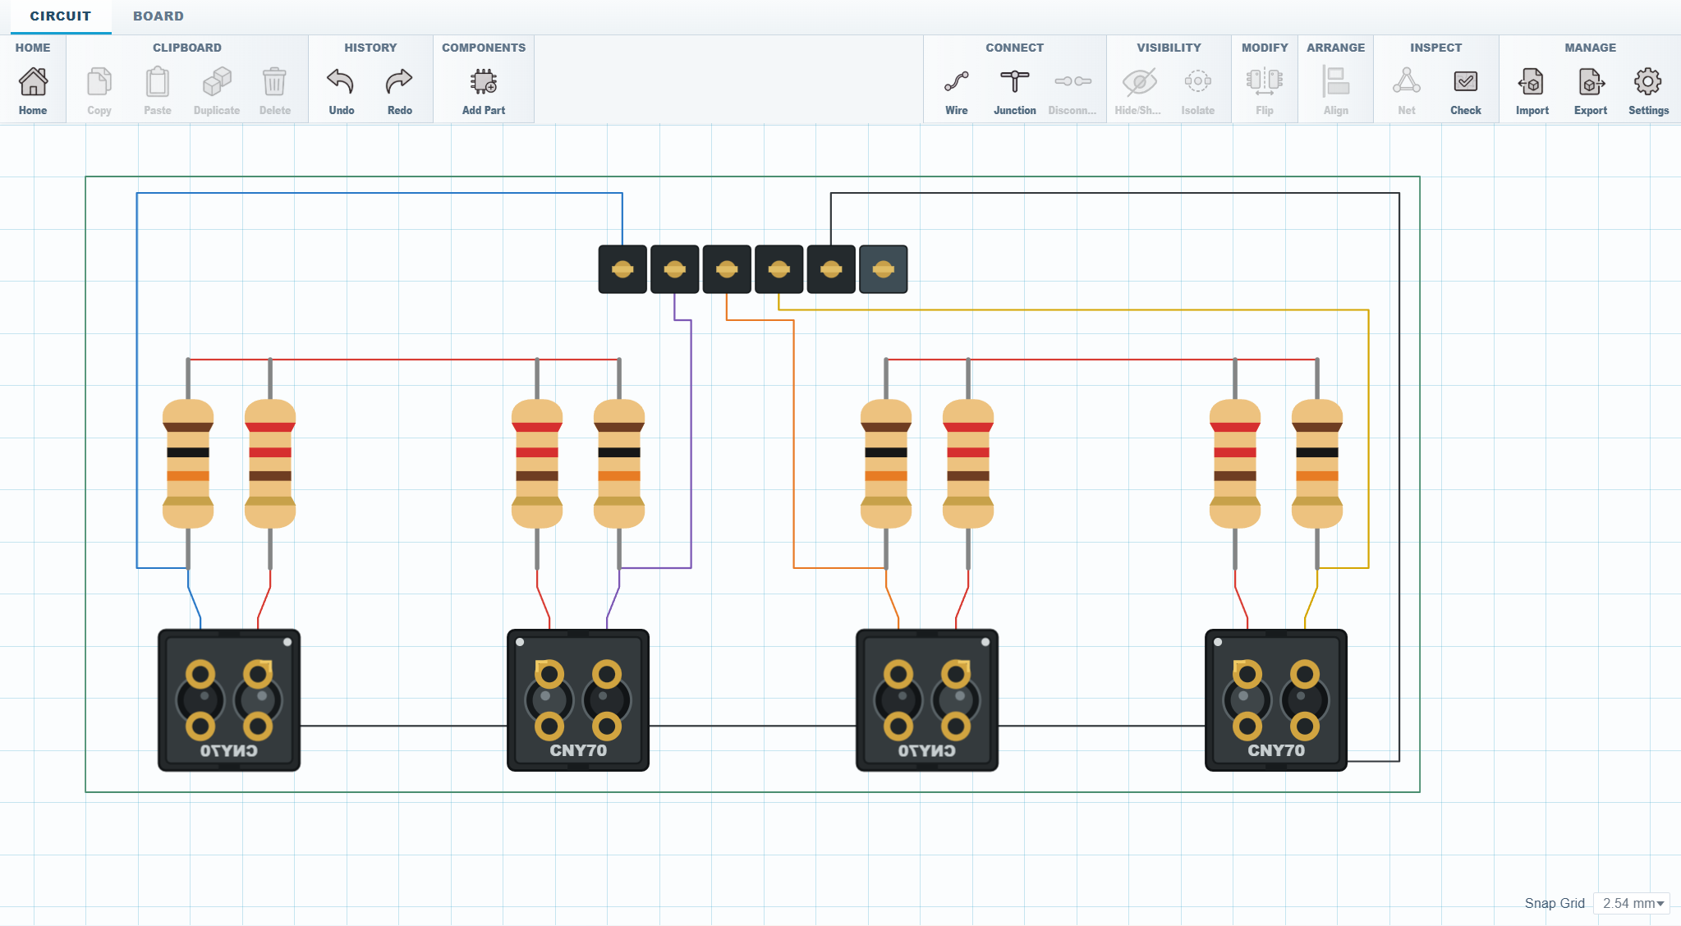
Task: Click the Home icon
Action: (33, 82)
